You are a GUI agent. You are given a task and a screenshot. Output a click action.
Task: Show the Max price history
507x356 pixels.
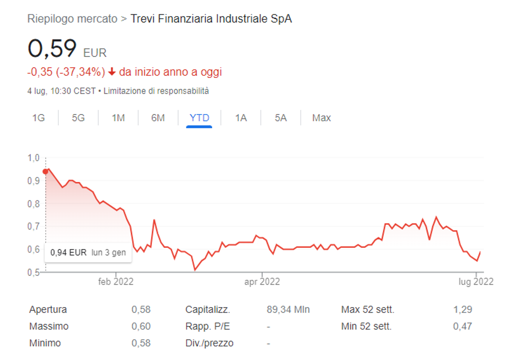pos(320,118)
